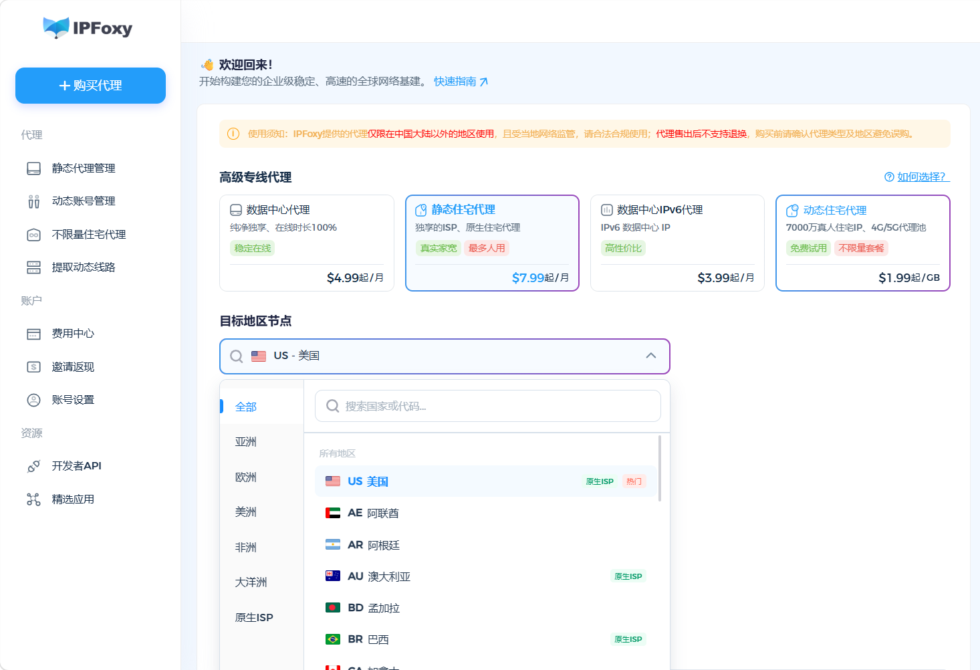Choose BR 巴西 from the country list
The width and height of the screenshot is (980, 670).
click(x=485, y=639)
